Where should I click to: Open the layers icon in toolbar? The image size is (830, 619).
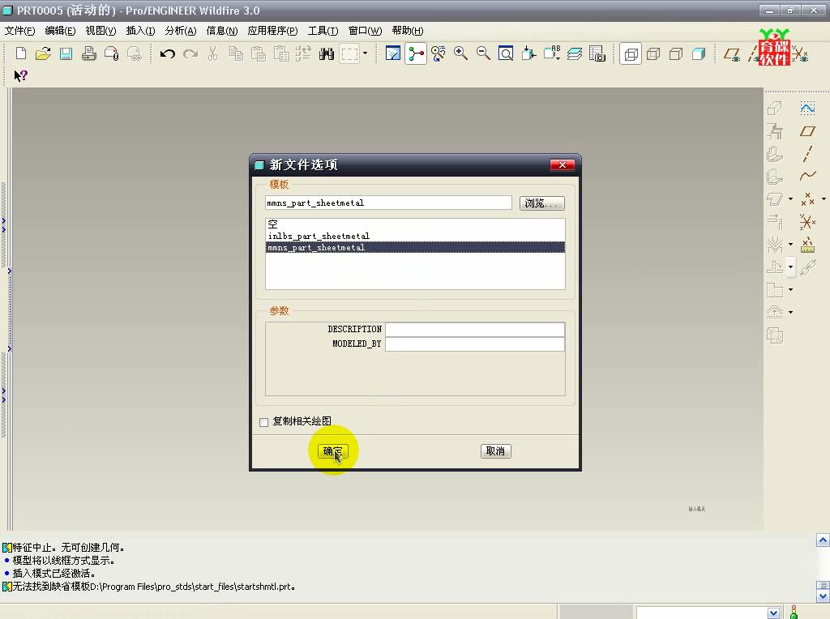pos(575,53)
